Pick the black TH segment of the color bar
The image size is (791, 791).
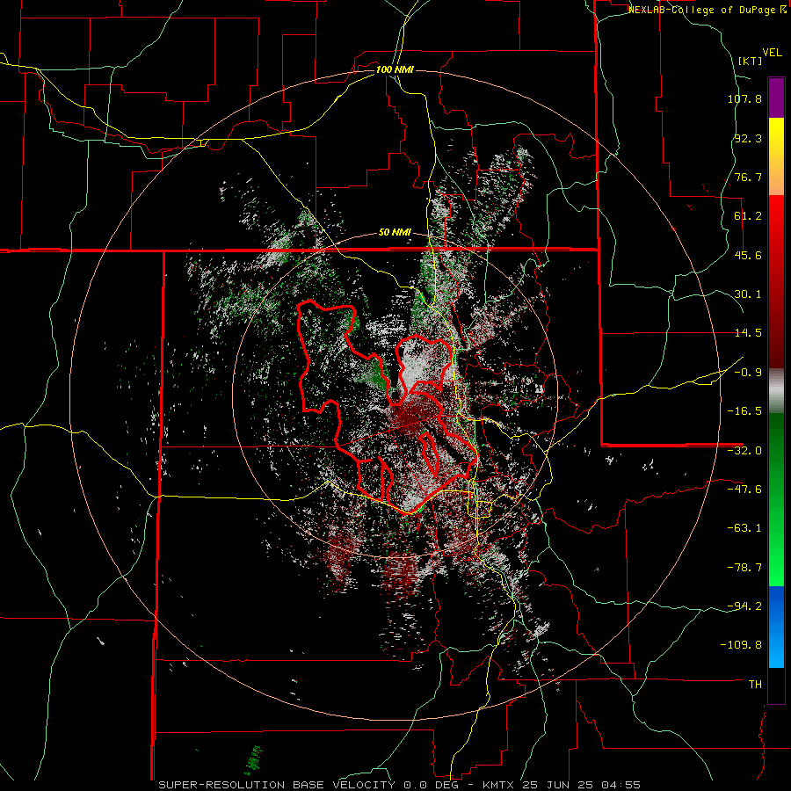(x=776, y=685)
